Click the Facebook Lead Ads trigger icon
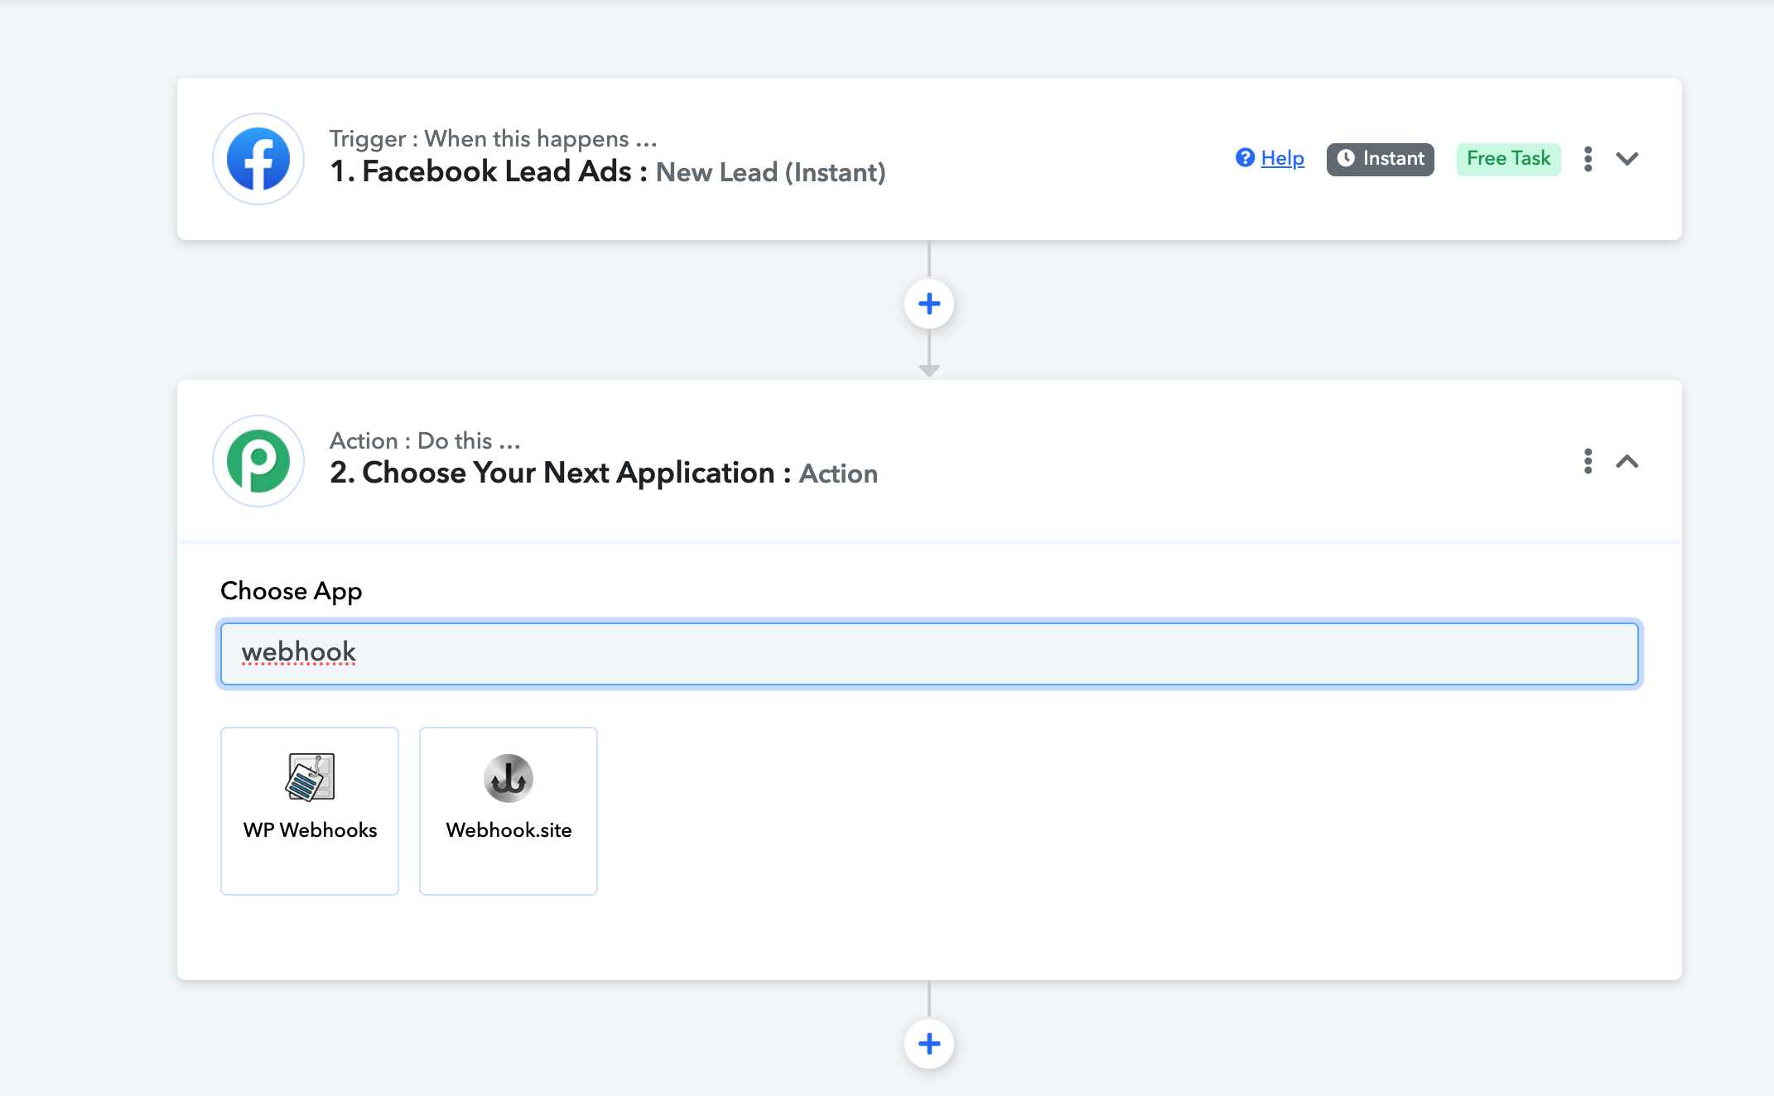The height and width of the screenshot is (1096, 1774). point(258,159)
